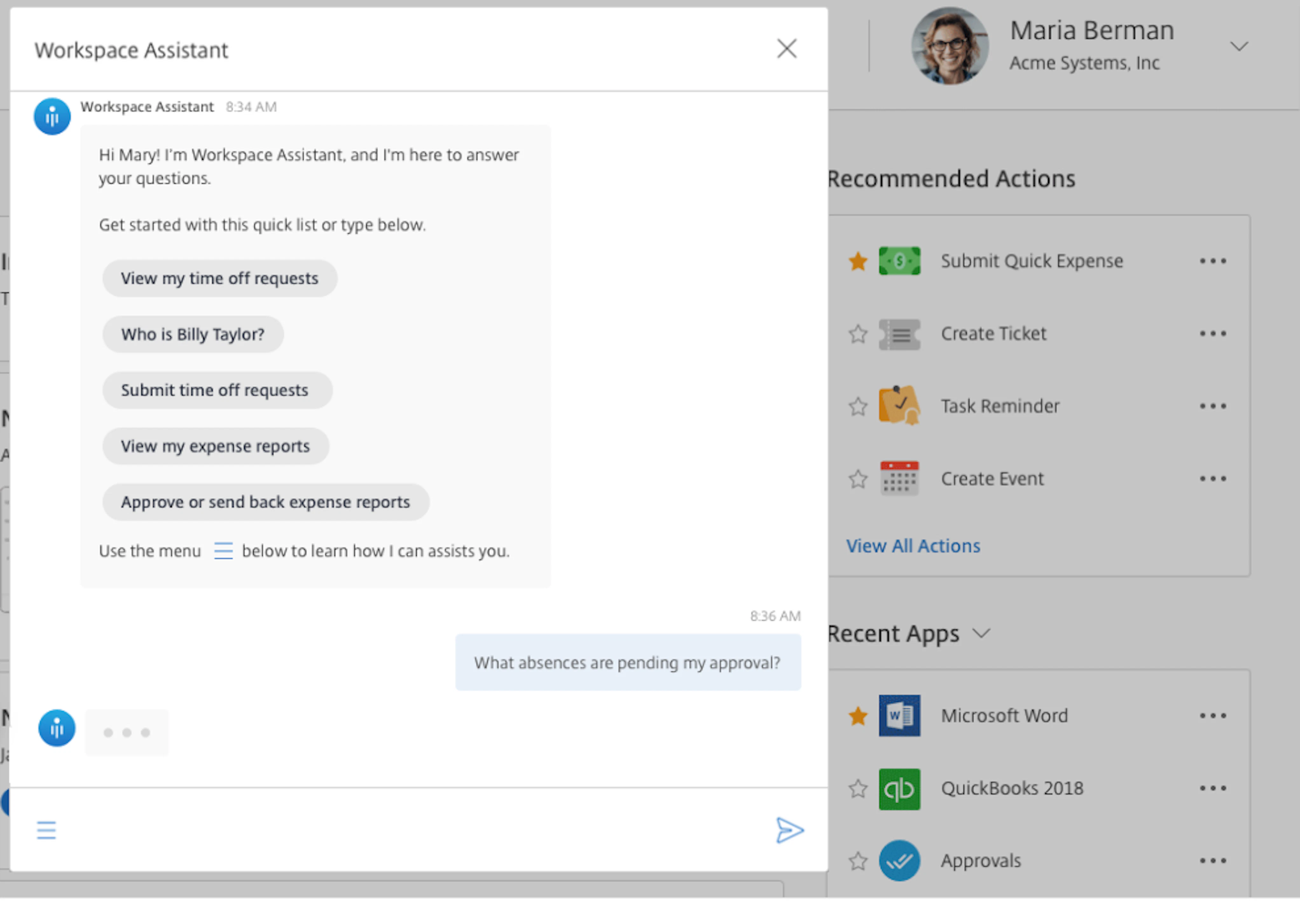Open QuickBooks 2018 app icon
Screen dimensions: 1300x921
(x=899, y=788)
